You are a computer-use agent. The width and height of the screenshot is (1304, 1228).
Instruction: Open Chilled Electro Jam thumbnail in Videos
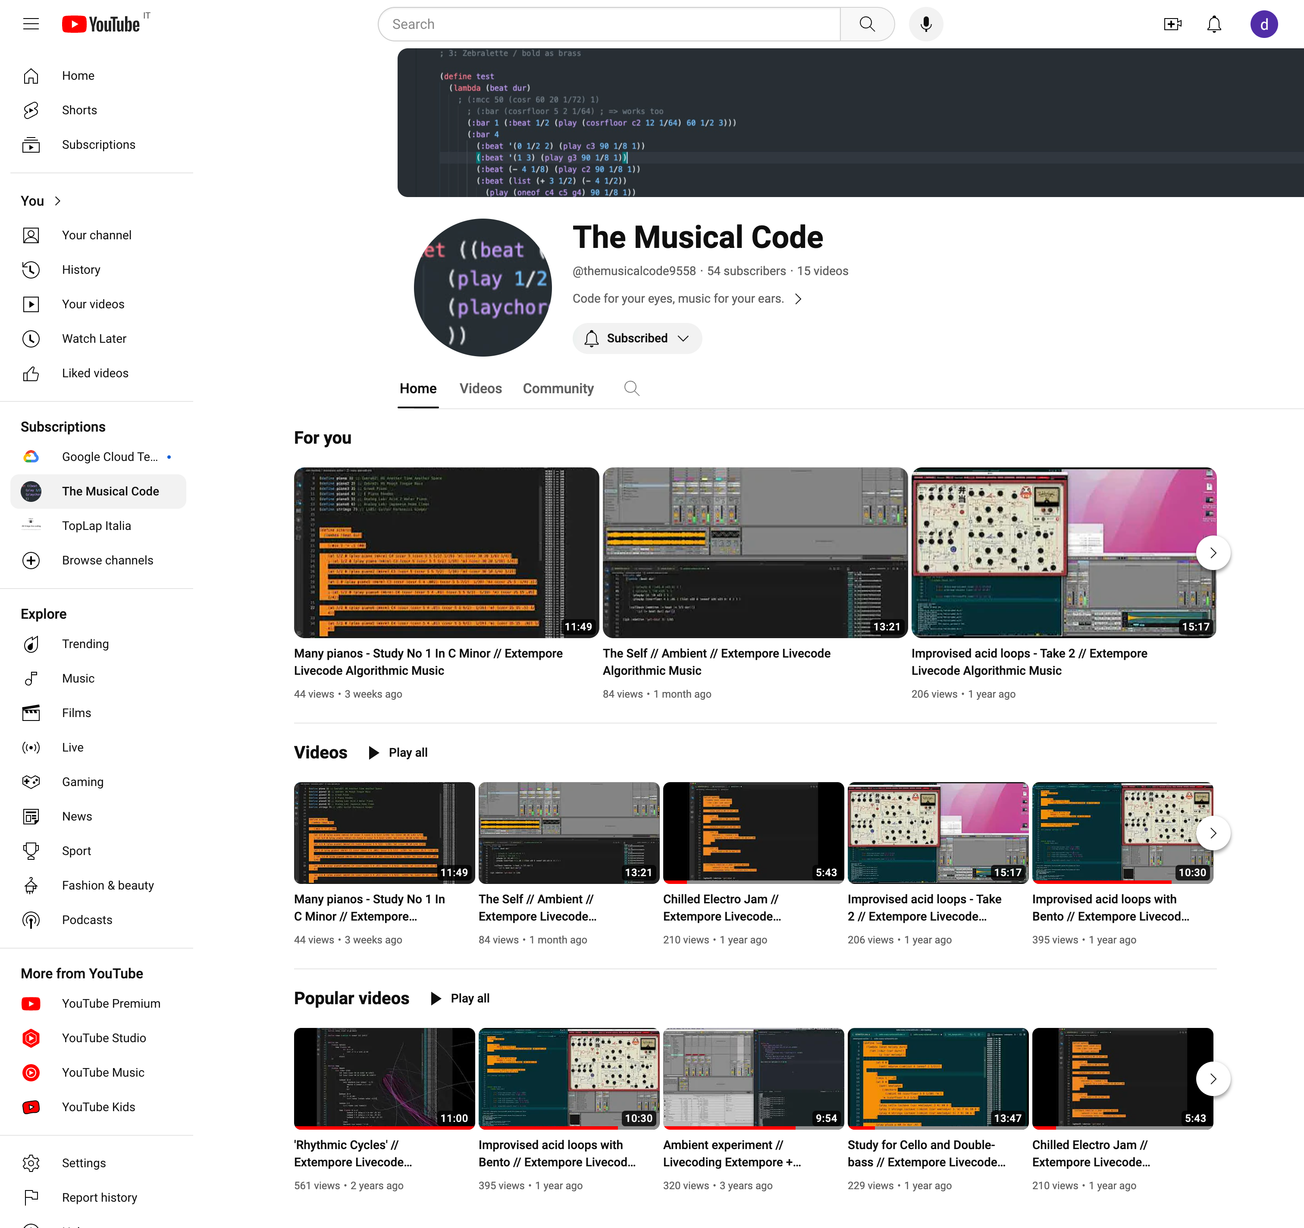[753, 833]
